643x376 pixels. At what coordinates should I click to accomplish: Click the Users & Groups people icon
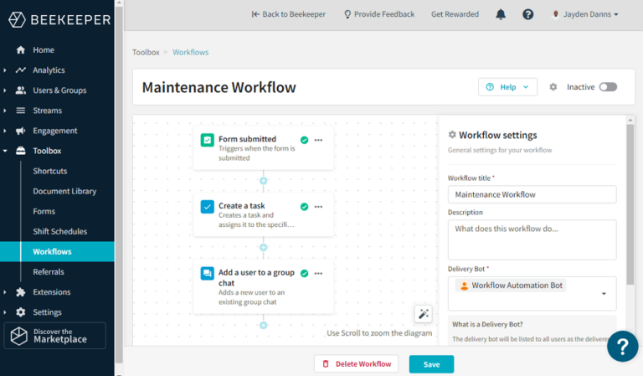[20, 90]
